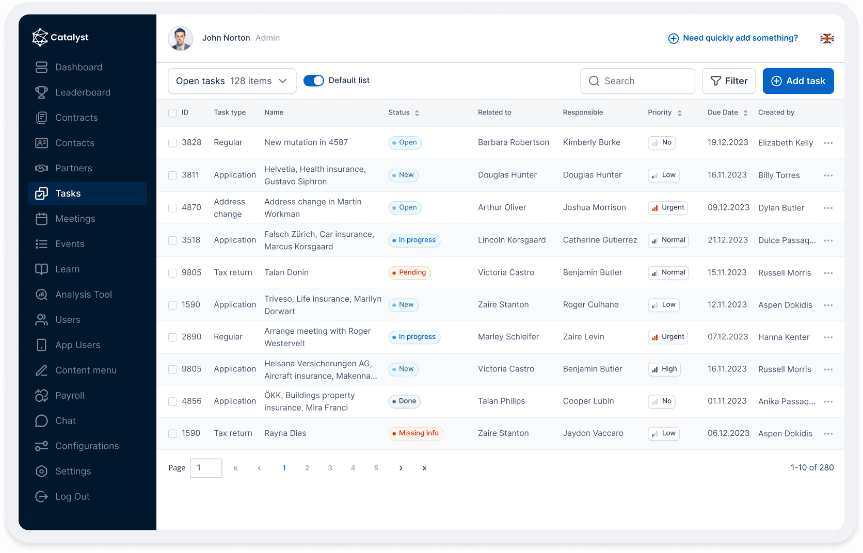863x553 pixels.
Task: Check the select-all checkbox in table header
Action: click(x=172, y=113)
